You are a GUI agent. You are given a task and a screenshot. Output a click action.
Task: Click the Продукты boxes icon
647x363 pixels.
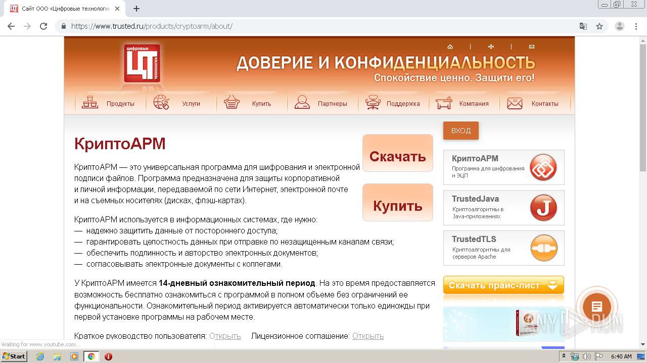(90, 103)
